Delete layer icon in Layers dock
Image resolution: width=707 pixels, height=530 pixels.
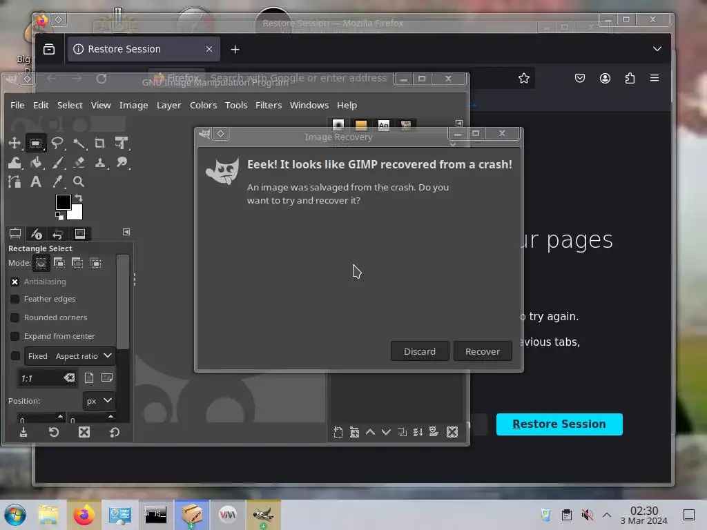[452, 432]
